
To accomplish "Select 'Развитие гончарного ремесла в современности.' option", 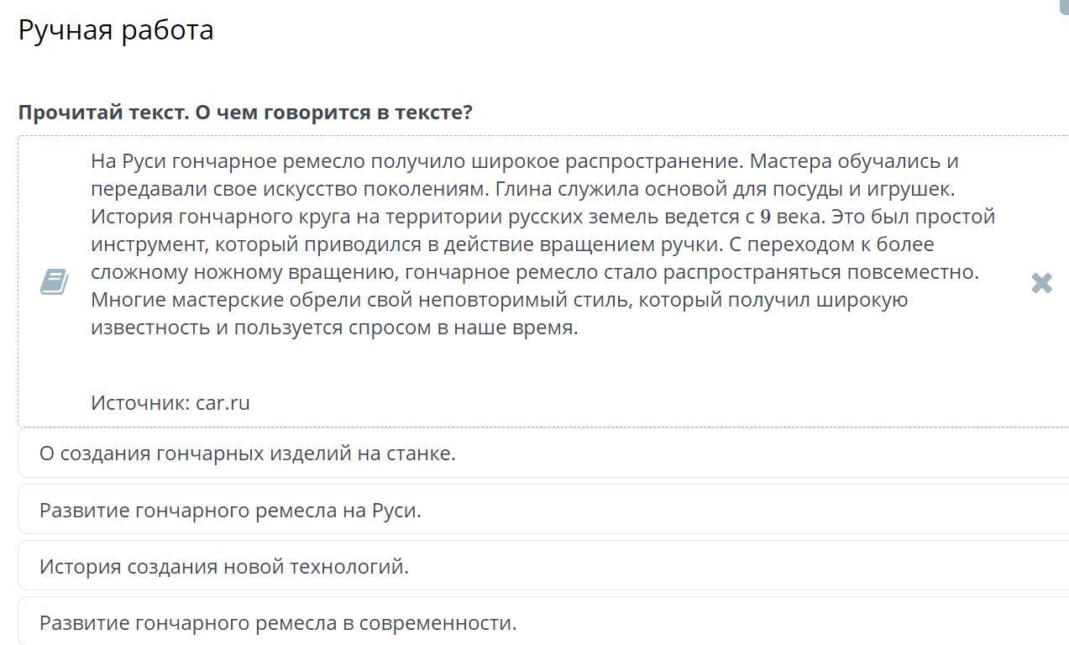I will pos(543,622).
